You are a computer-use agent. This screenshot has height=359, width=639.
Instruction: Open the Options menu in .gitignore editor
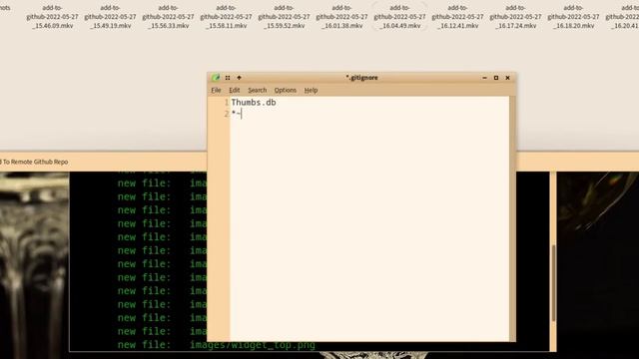[x=286, y=90]
